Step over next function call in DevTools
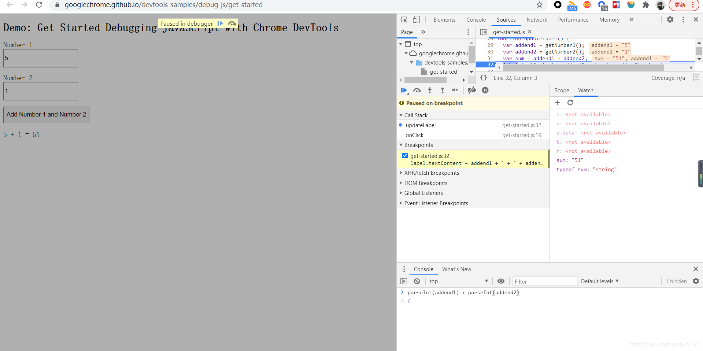This screenshot has width=703, height=351. tap(417, 90)
